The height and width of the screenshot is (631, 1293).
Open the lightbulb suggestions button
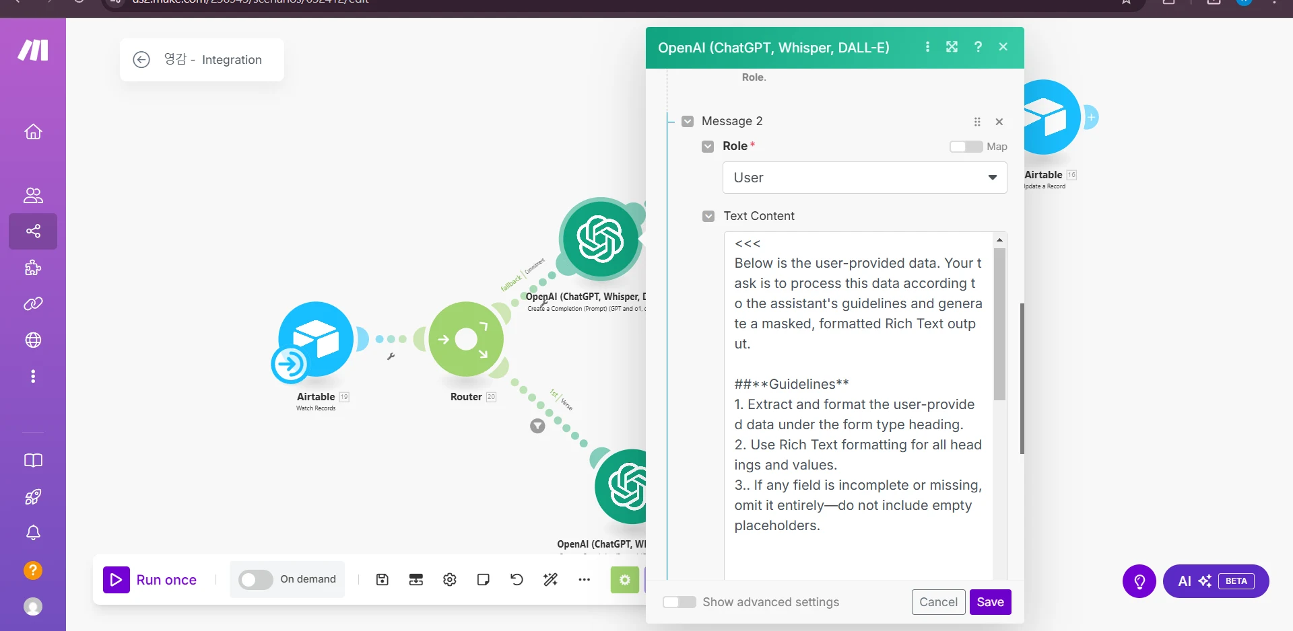(x=1139, y=581)
